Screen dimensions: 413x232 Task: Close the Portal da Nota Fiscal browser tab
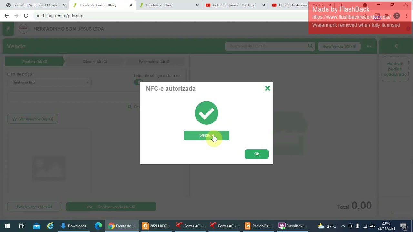[64, 5]
